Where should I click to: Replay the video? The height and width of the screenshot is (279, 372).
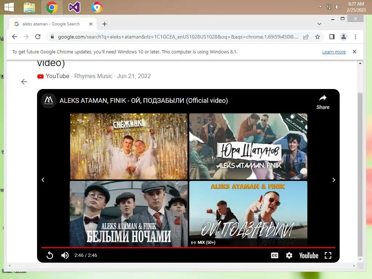coord(50,255)
